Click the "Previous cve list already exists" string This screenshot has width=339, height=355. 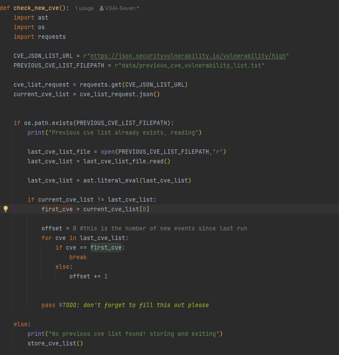(124, 132)
